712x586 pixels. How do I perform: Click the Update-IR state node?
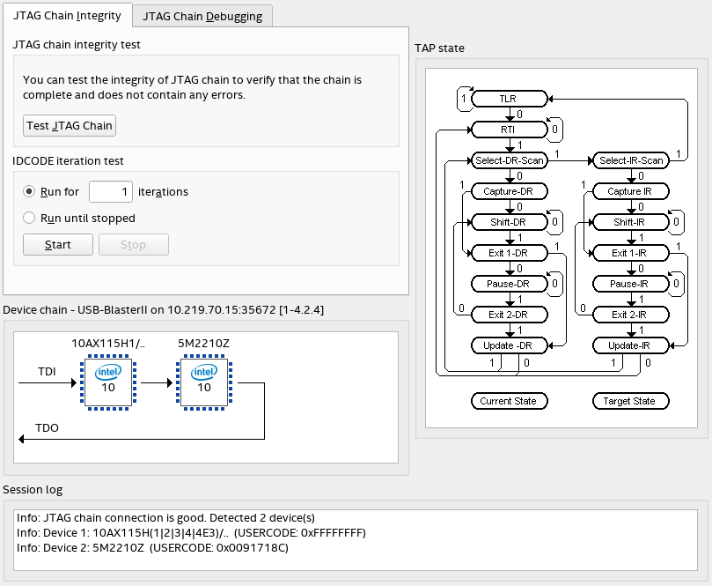pyautogui.click(x=630, y=345)
